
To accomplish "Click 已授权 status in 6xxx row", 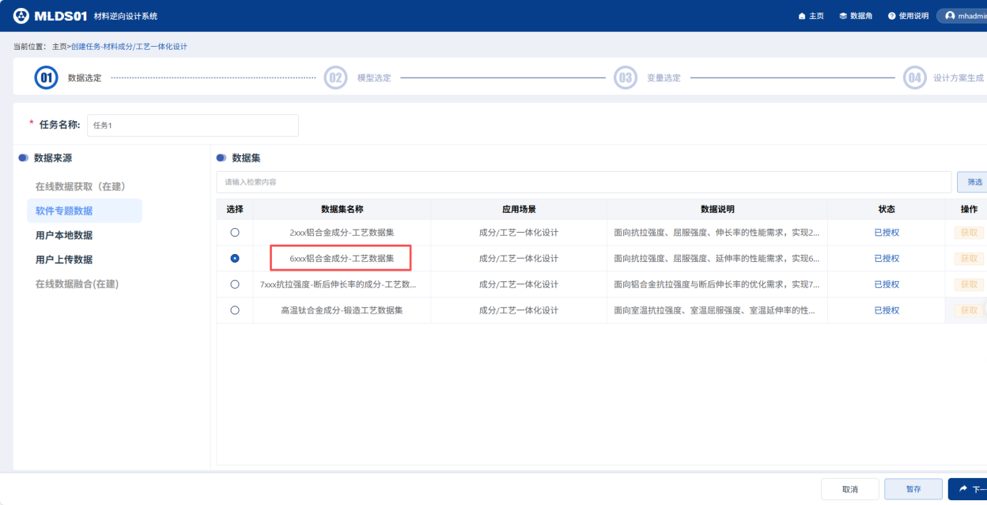I will tap(887, 259).
